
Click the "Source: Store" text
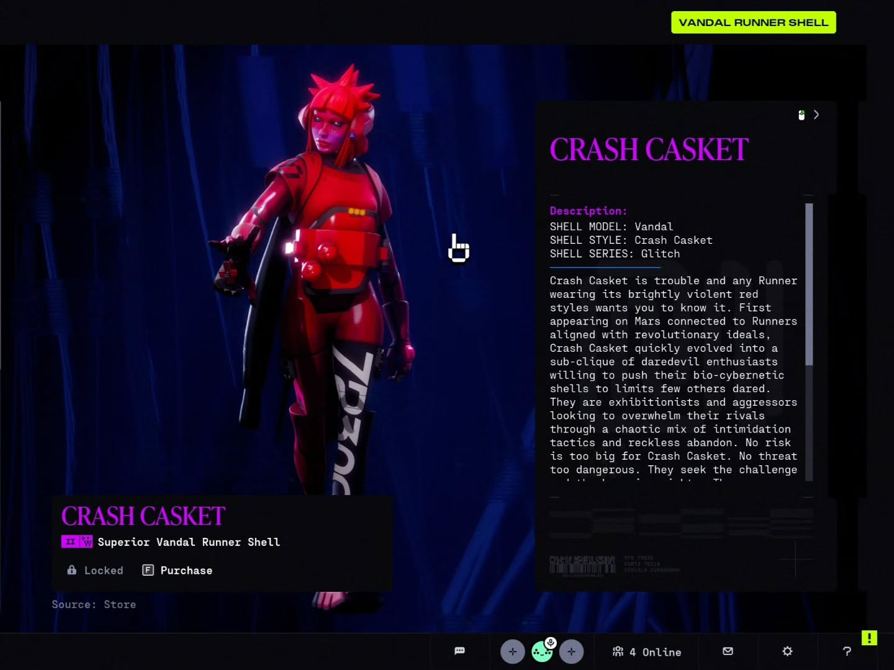(x=94, y=604)
